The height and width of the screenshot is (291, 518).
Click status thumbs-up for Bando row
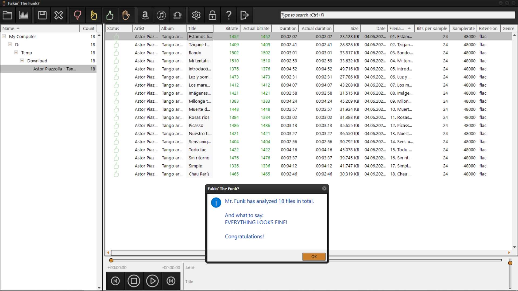point(116,53)
